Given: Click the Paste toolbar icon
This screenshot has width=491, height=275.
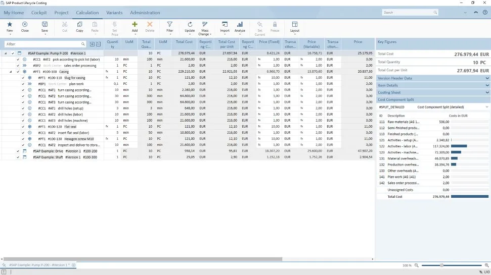Looking at the screenshot, I should (x=95, y=24).
